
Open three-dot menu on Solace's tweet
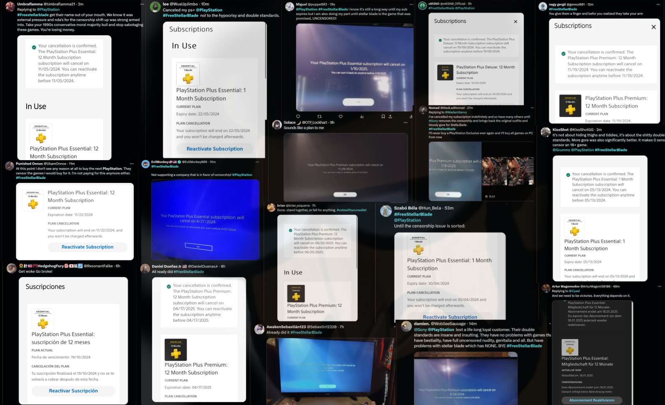coord(405,122)
